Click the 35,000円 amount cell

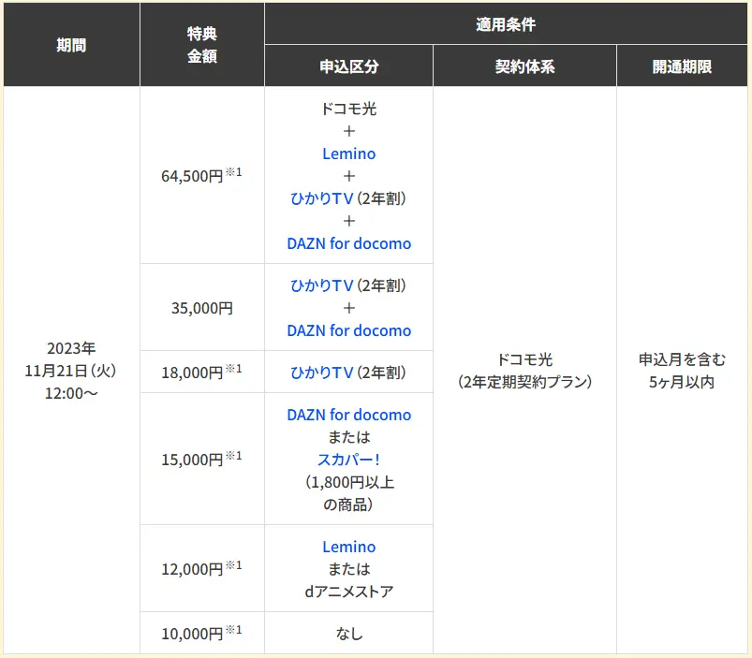pyautogui.click(x=201, y=308)
